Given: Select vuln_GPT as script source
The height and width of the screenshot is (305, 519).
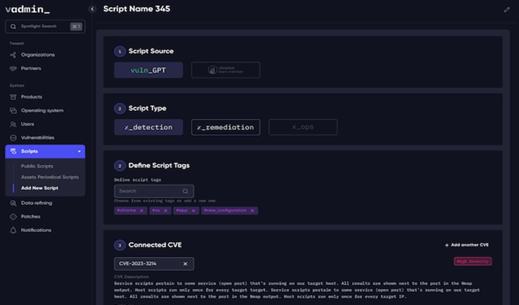Looking at the screenshot, I should (148, 70).
